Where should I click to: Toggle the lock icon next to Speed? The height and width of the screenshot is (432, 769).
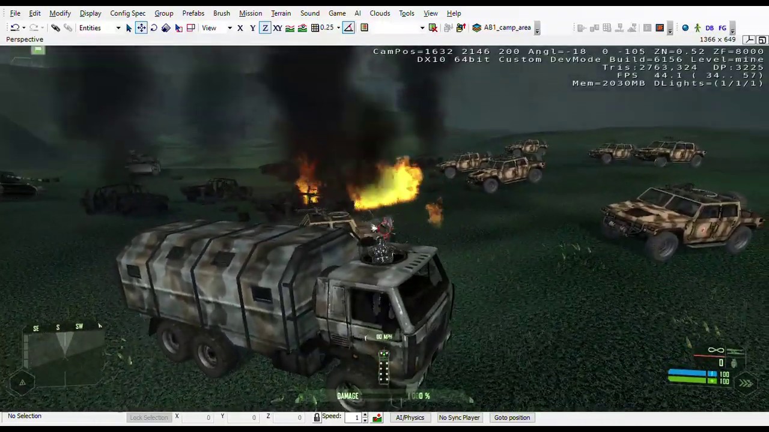click(x=317, y=418)
